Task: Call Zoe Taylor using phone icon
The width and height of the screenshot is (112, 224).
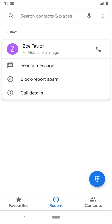Action: (x=98, y=49)
